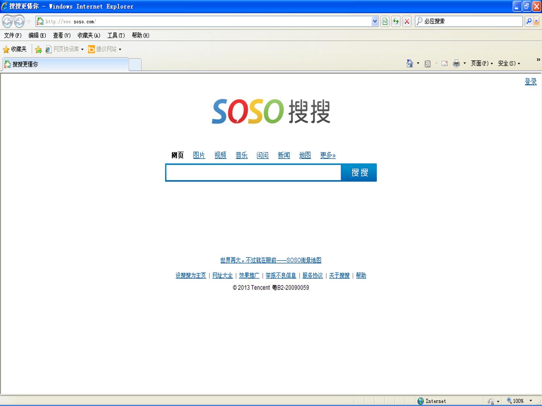Image resolution: width=542 pixels, height=406 pixels.
Task: Click the 100% zoom level button
Action: (515, 401)
